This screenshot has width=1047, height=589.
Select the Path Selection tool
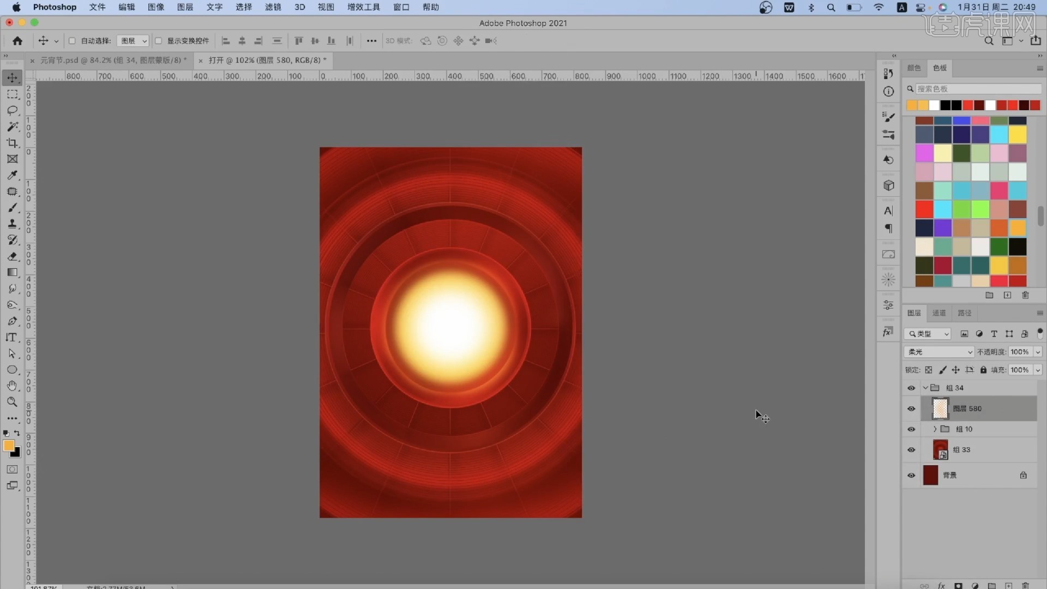click(x=12, y=353)
